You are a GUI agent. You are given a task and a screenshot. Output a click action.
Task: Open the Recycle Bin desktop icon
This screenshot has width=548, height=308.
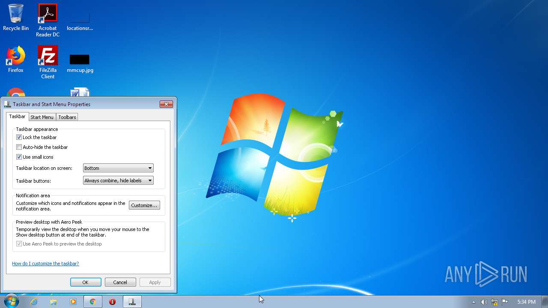(16, 18)
